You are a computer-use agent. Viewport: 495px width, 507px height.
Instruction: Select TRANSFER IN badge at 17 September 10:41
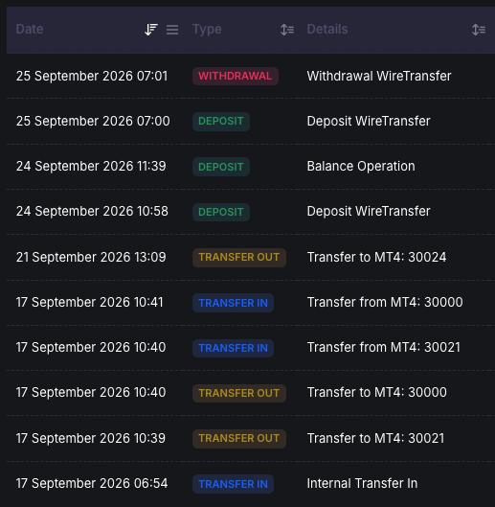point(233,303)
